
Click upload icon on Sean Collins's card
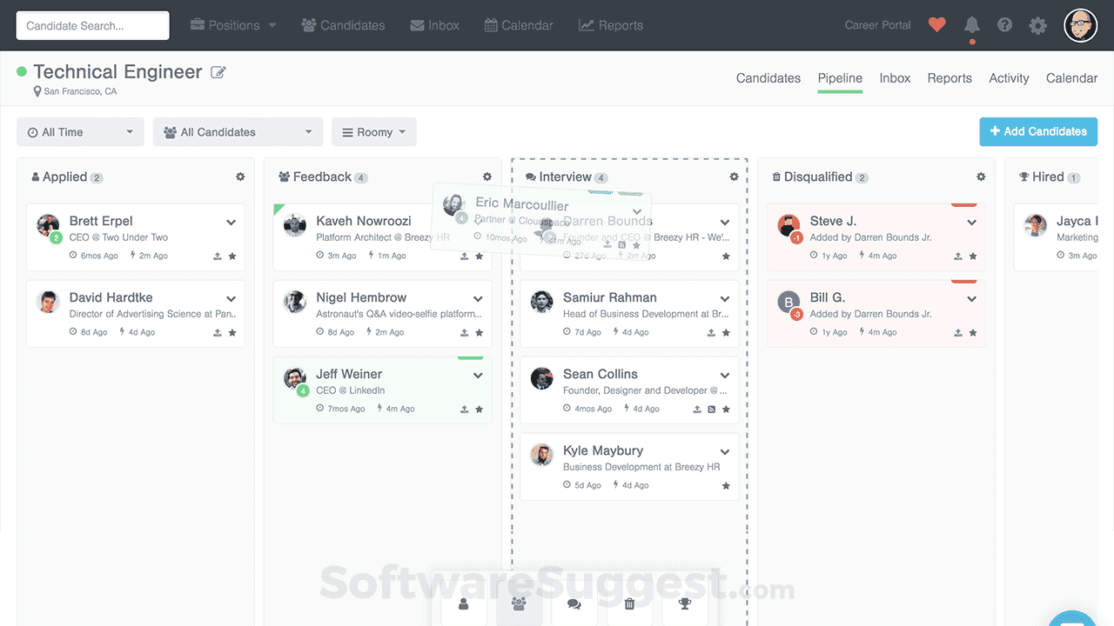[697, 410]
